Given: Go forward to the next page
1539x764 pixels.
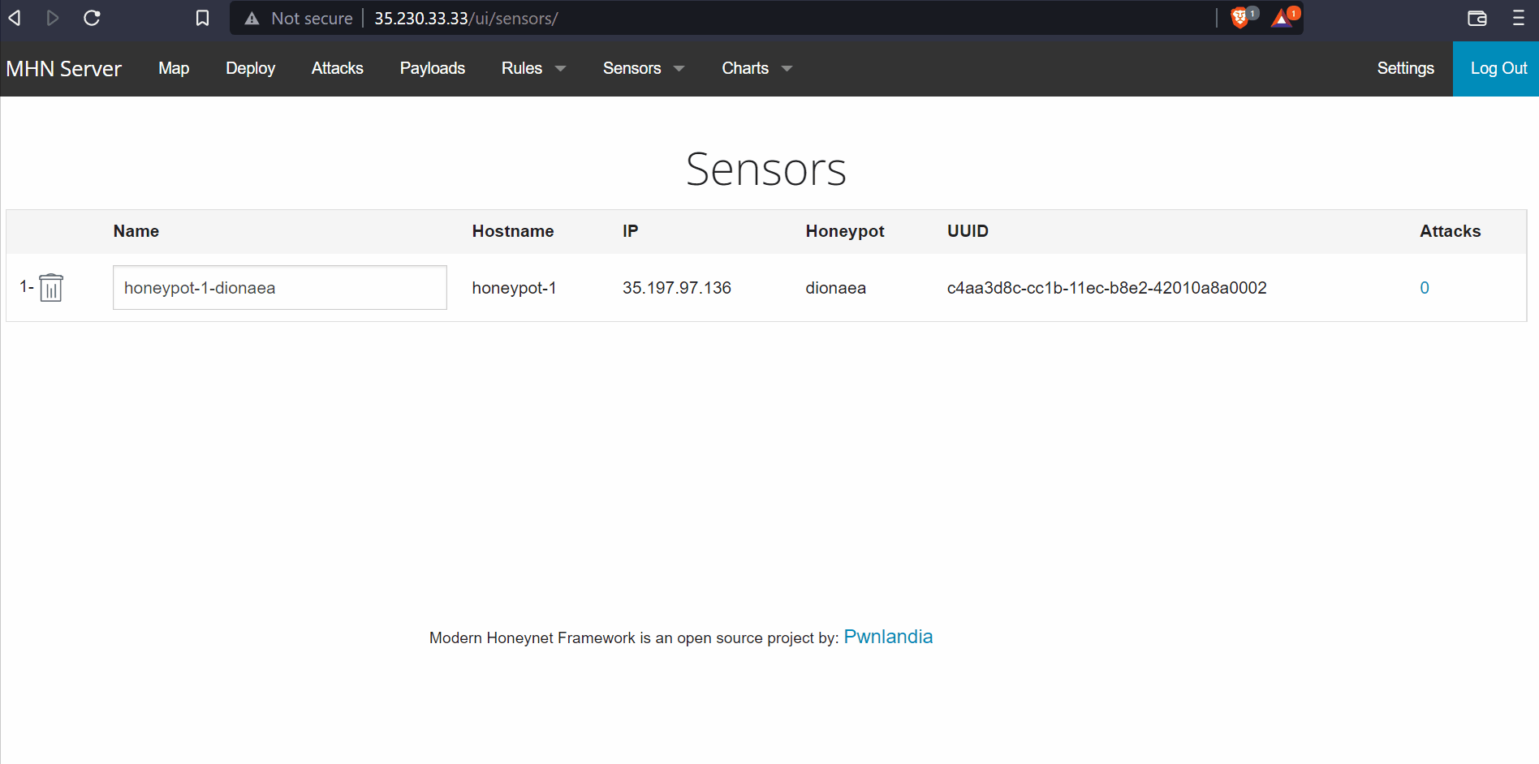Looking at the screenshot, I should tap(53, 18).
